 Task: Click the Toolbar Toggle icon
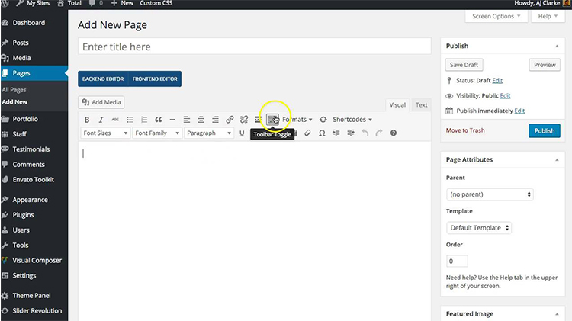(272, 119)
